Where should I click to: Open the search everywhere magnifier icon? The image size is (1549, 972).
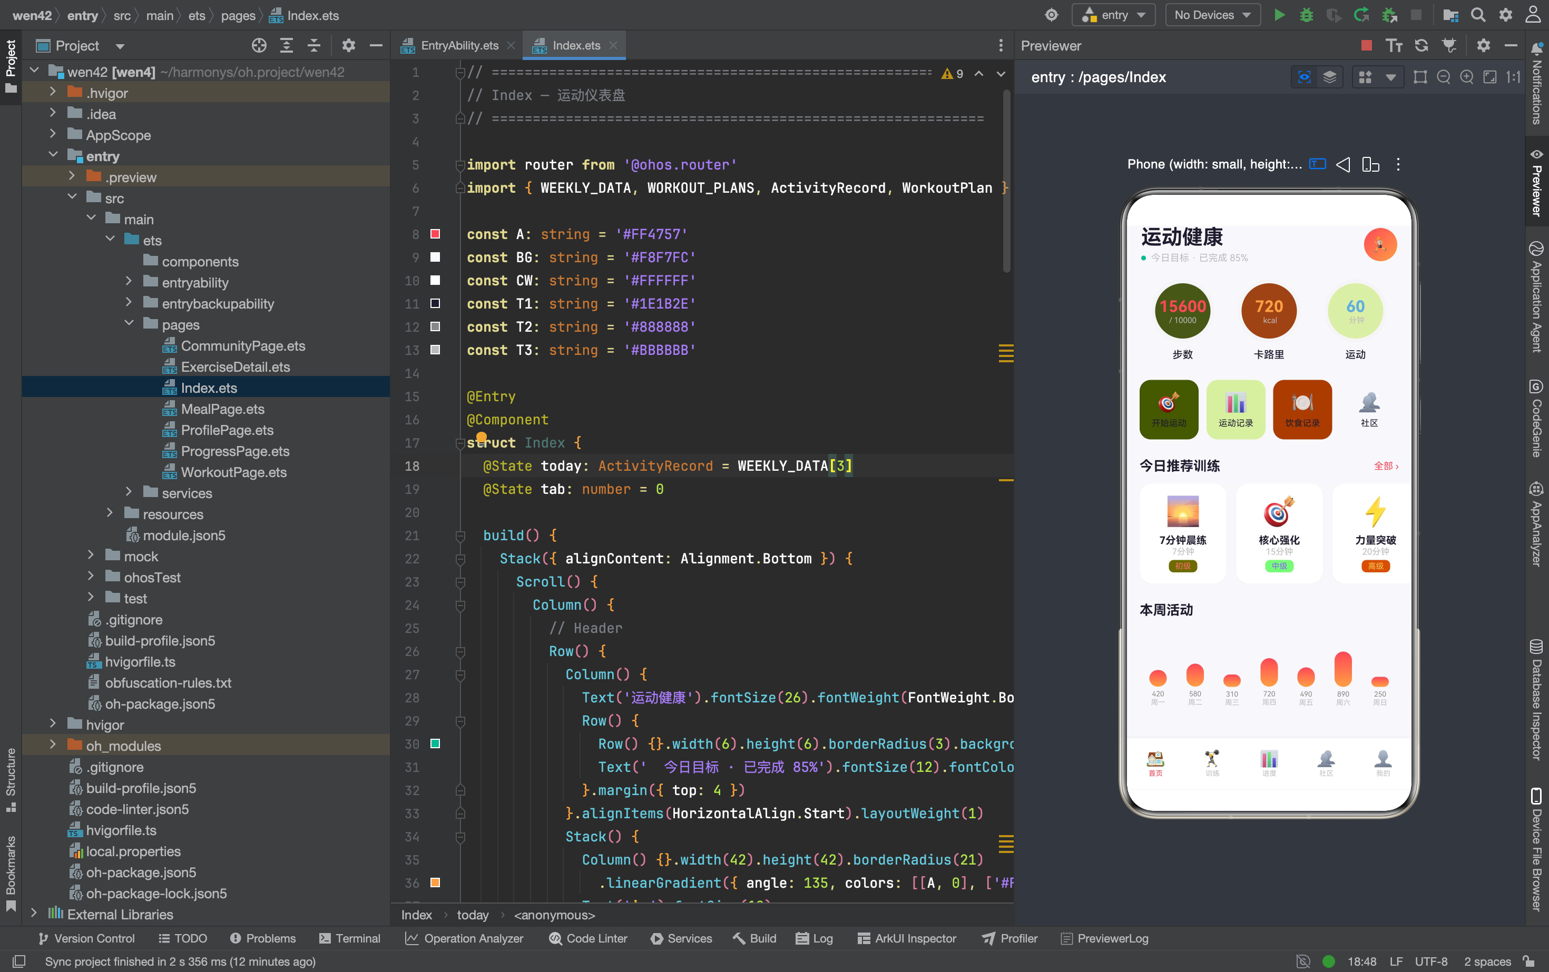pyautogui.click(x=1478, y=15)
